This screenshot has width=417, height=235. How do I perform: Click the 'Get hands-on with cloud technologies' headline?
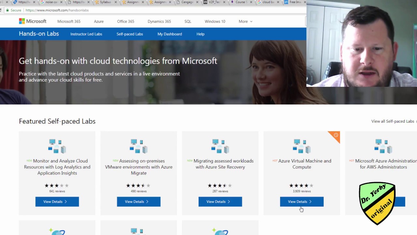tap(118, 61)
